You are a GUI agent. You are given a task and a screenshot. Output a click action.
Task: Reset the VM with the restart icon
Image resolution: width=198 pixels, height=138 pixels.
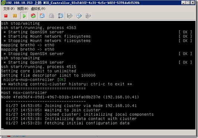[33, 16]
